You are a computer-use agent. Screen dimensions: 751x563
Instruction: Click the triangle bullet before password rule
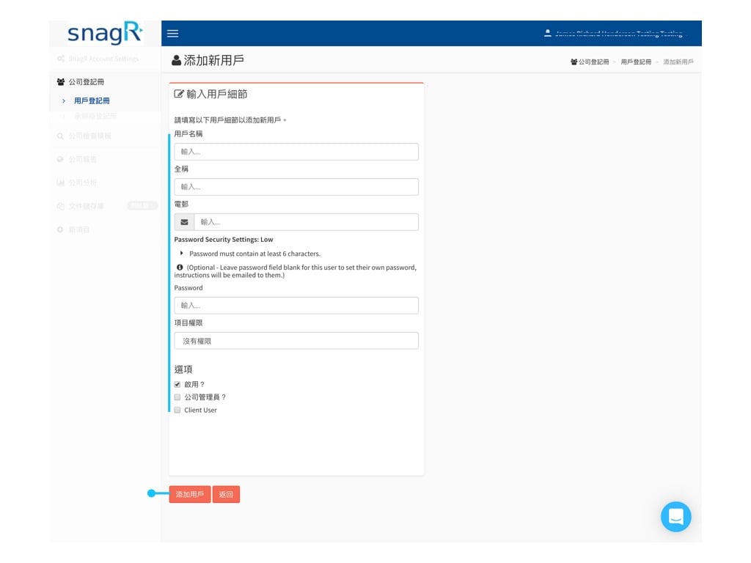(182, 253)
